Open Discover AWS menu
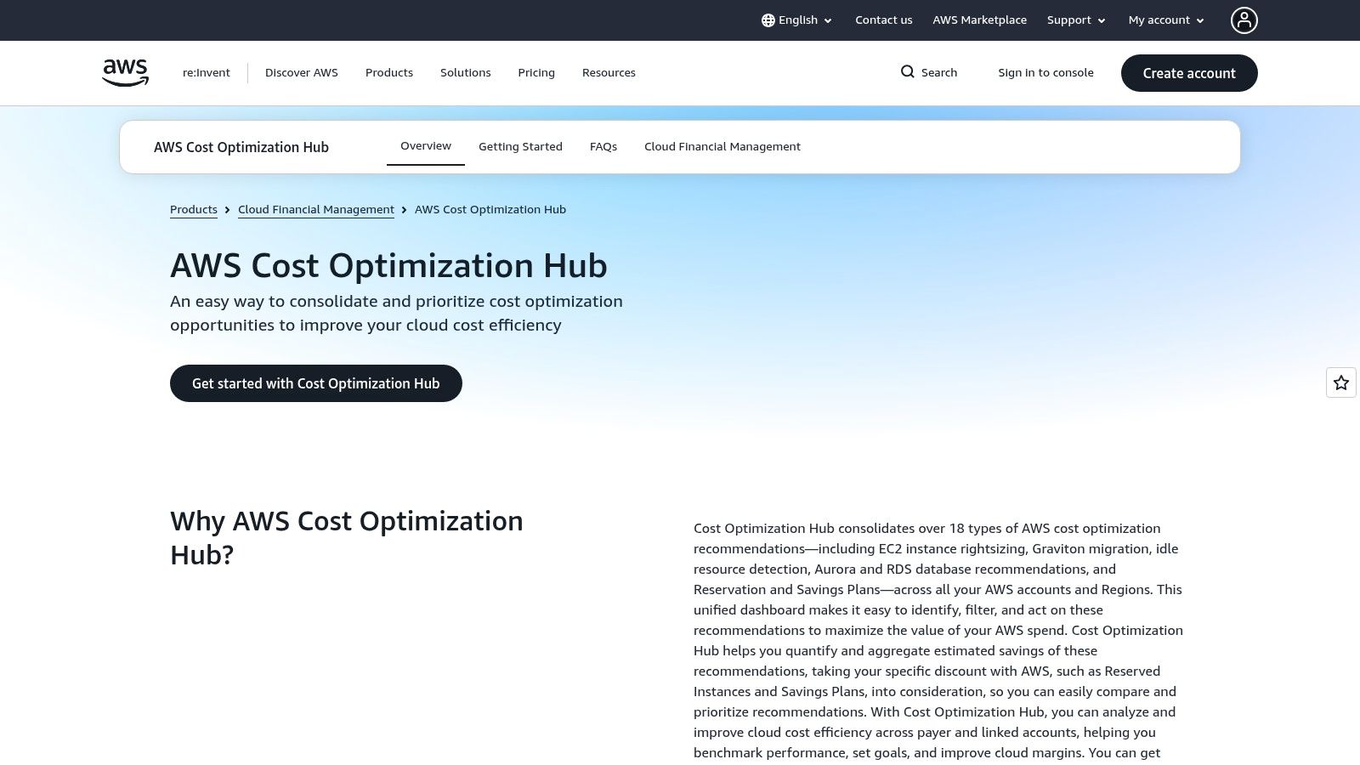 302,73
